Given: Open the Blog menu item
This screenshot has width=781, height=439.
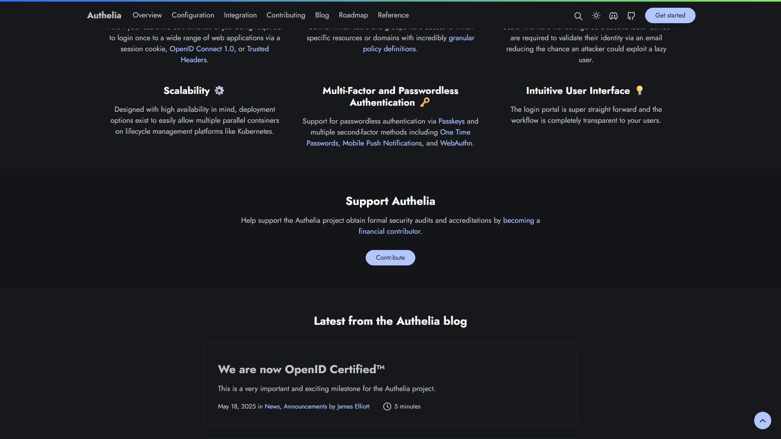Looking at the screenshot, I should tap(322, 15).
